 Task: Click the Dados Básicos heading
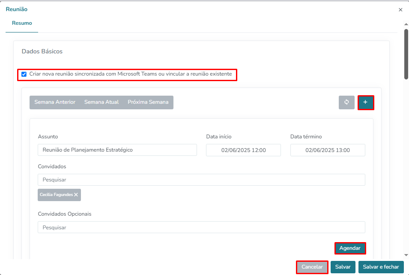[x=42, y=52]
